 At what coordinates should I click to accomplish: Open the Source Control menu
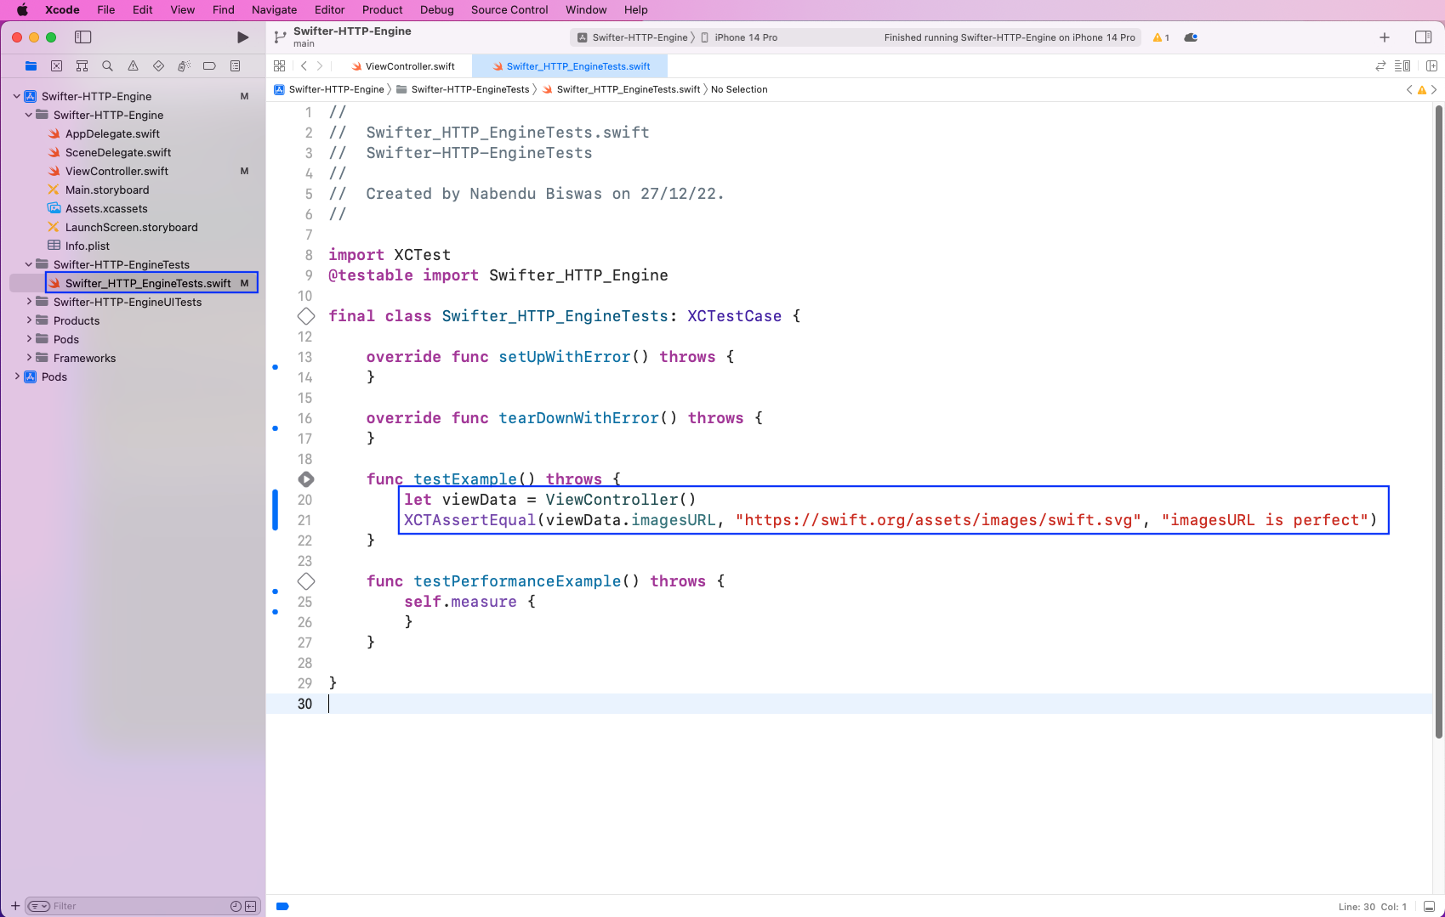(509, 9)
